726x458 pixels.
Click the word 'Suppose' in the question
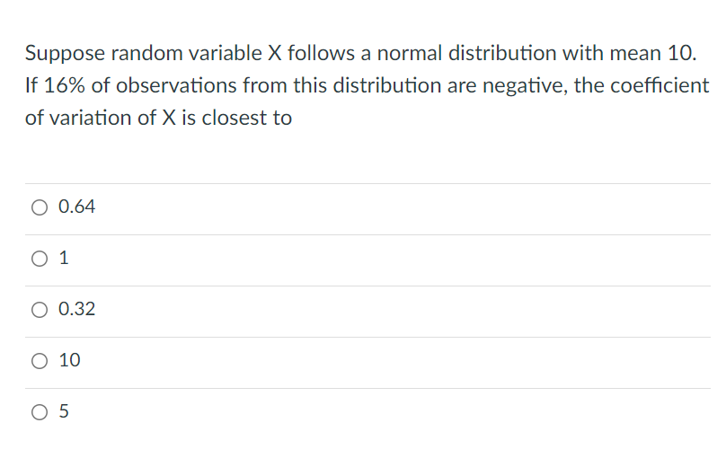coord(65,54)
